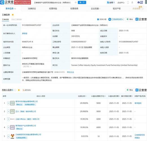Viewport: 147px width, 141px height.
Task: Click the English name Yunnan Coffee Industry Equity text
Action: [x=104, y=65]
